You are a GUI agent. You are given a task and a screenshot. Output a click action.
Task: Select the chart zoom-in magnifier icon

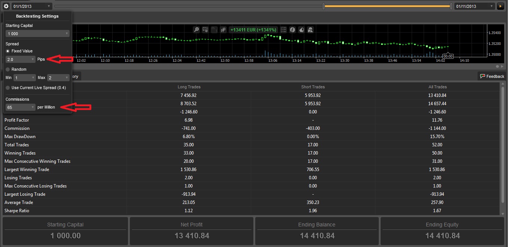click(196, 30)
